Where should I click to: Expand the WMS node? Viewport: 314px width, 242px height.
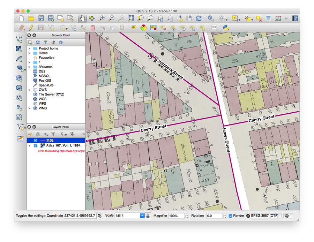(x=29, y=108)
